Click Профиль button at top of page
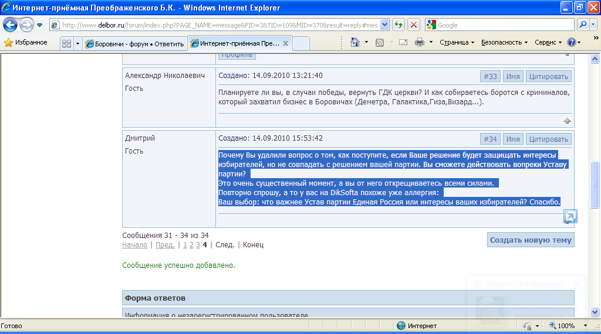Image resolution: width=601 pixels, height=334 pixels. (x=237, y=55)
